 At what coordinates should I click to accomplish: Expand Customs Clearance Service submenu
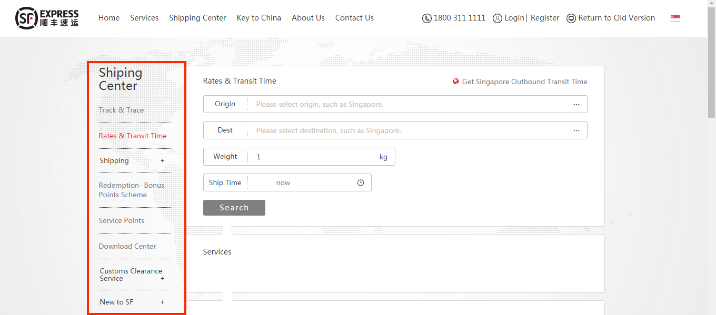[x=162, y=279]
